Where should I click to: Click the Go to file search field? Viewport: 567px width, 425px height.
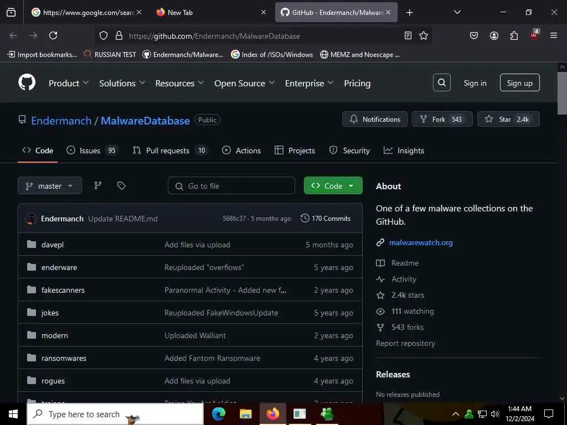point(231,186)
